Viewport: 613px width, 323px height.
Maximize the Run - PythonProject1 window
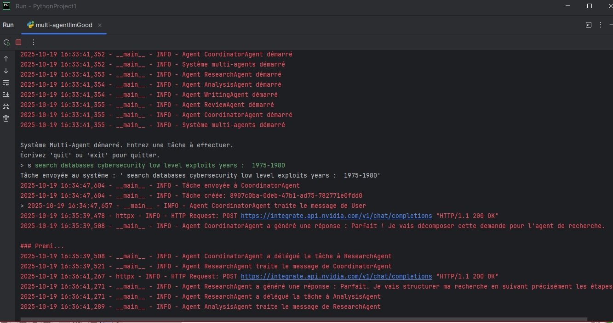tap(589, 6)
